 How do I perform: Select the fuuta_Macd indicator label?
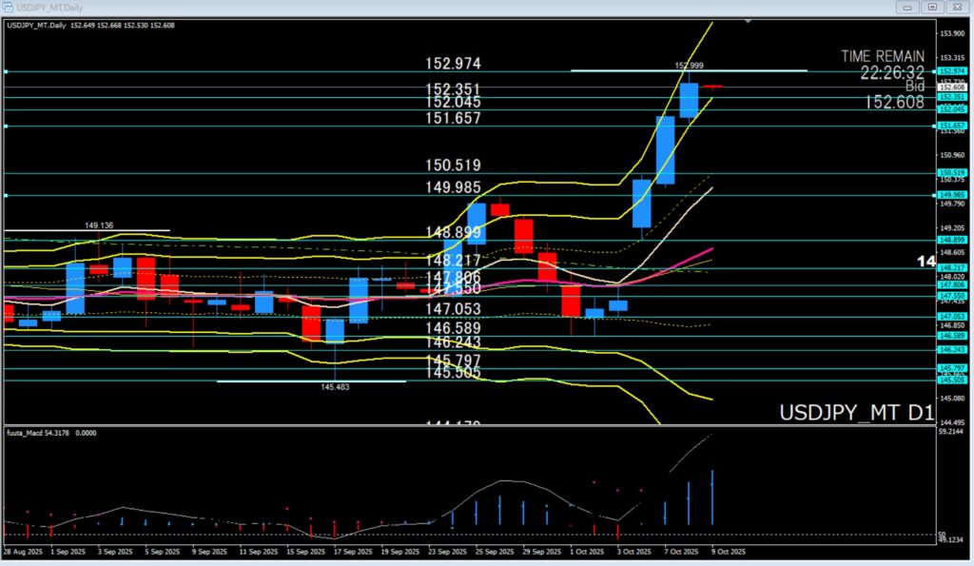[x=27, y=433]
